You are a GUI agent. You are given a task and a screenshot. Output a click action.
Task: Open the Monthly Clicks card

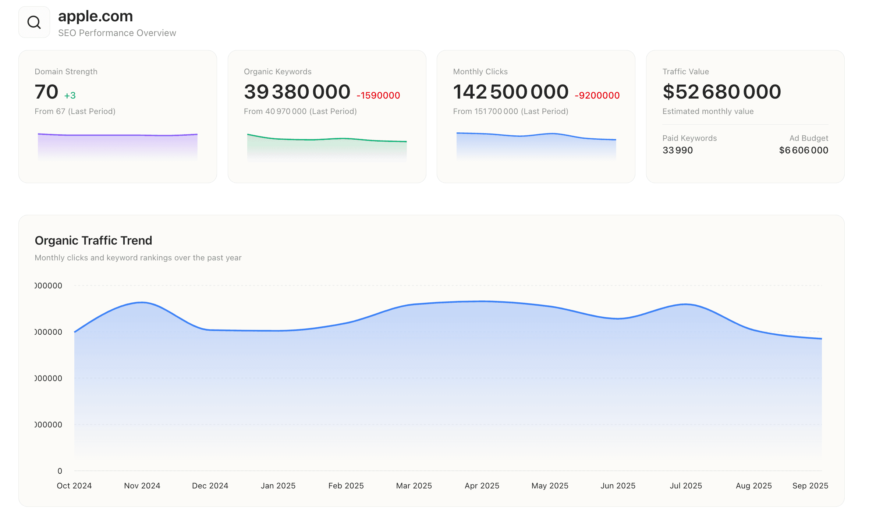tap(536, 116)
